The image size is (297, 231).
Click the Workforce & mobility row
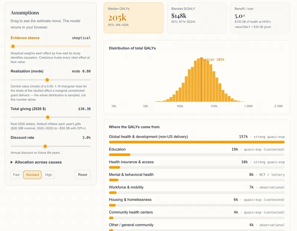point(197,189)
